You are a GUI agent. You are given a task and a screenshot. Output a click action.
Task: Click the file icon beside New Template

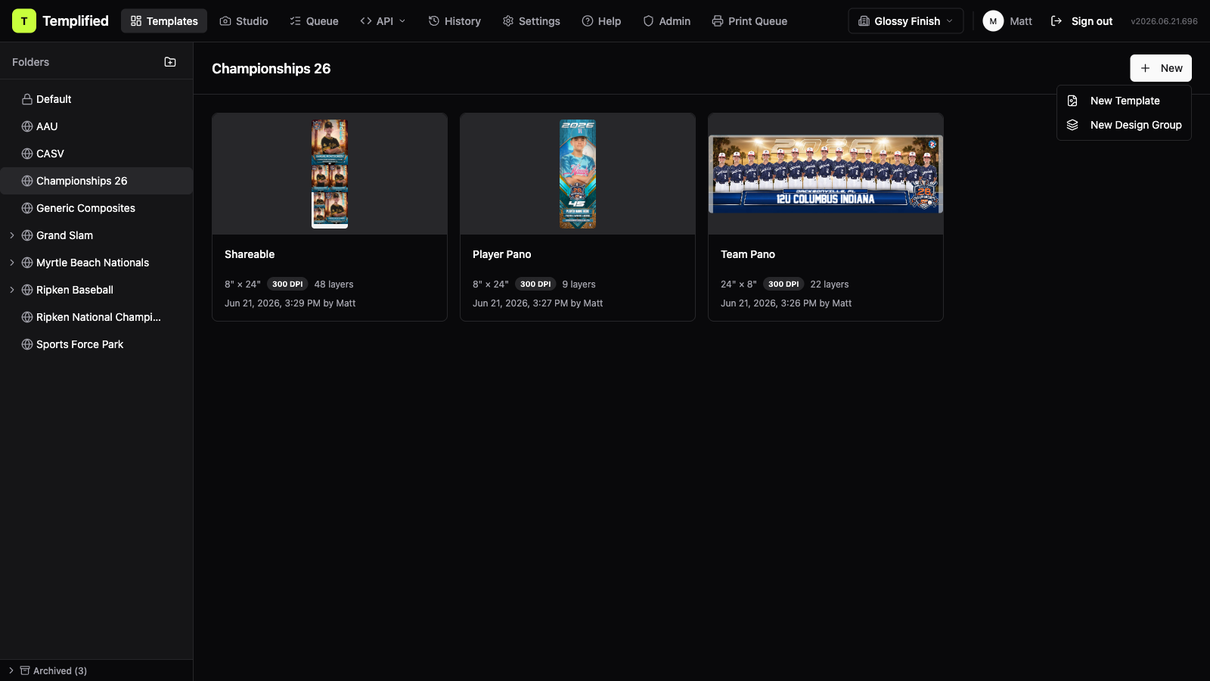[x=1072, y=101]
